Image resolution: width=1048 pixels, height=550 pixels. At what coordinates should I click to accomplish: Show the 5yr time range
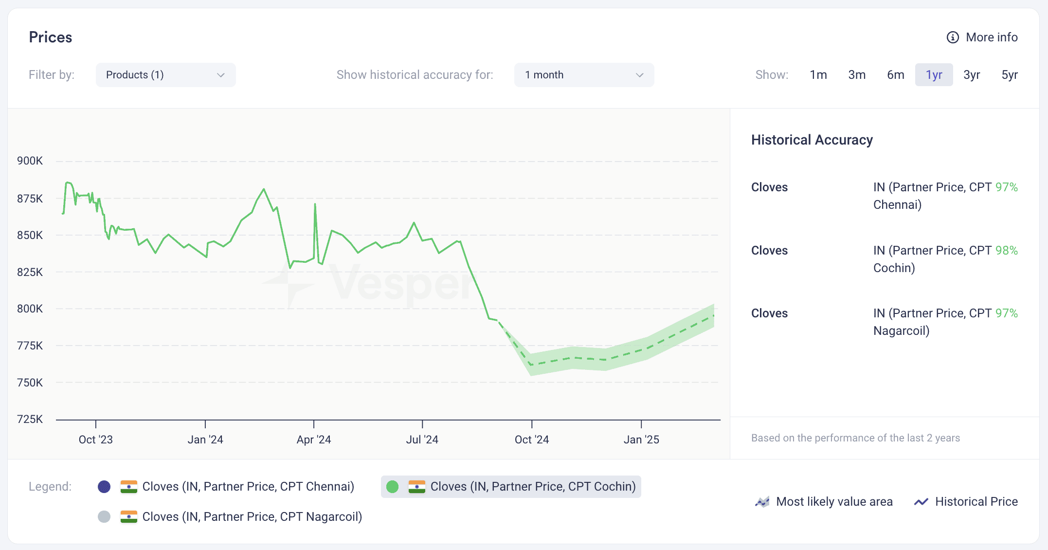coord(1010,75)
